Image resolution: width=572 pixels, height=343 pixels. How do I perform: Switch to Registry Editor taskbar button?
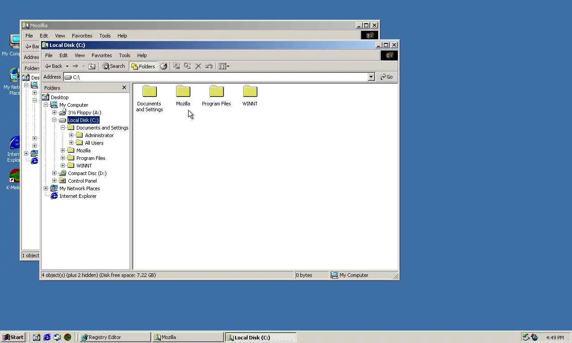coord(115,337)
